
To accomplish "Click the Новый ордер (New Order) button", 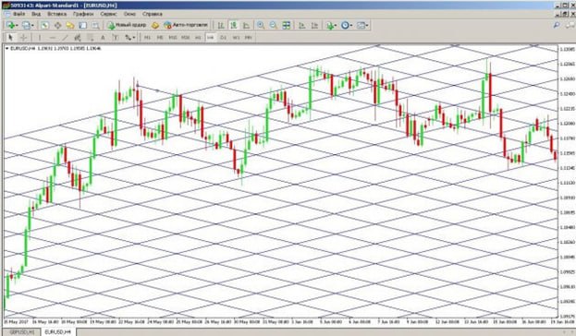I will click(x=127, y=25).
